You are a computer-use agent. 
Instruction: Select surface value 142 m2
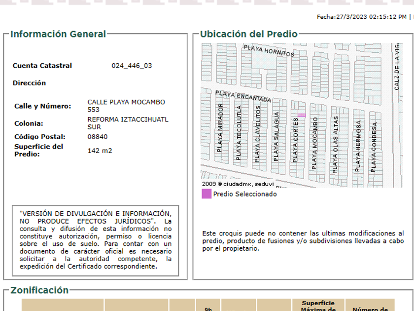(100, 151)
